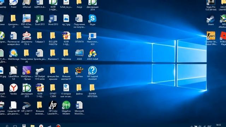Viewport: 226px width, 127px height.
Task: Select the Жалнина 3 folder
Action: tap(53, 55)
